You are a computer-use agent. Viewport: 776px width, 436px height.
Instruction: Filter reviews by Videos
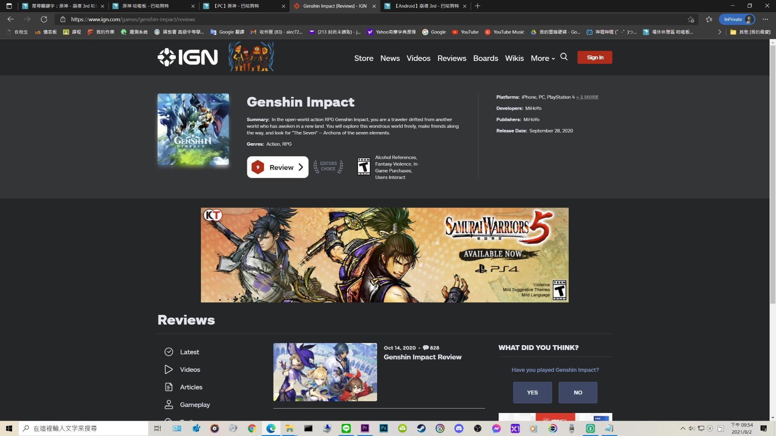point(182,369)
